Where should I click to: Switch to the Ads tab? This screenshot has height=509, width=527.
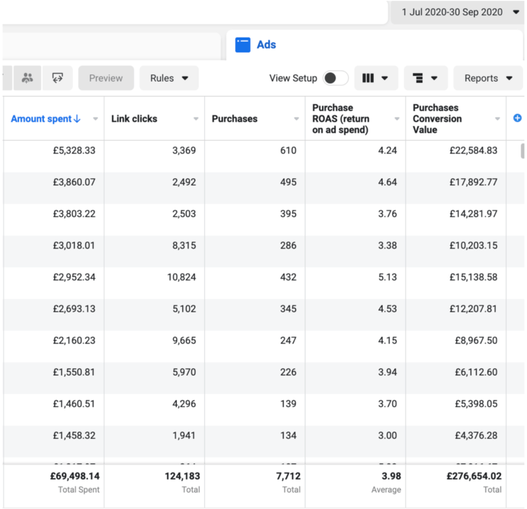click(x=266, y=45)
